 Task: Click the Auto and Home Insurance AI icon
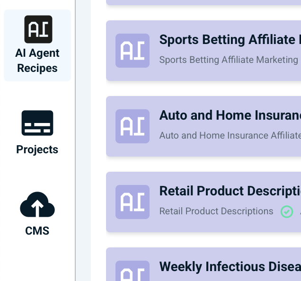(133, 126)
